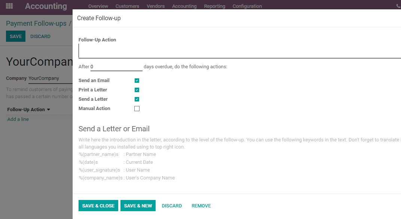This screenshot has width=401, height=219.
Task: Open the apps grid menu icon
Action: pyautogui.click(x=9, y=6)
